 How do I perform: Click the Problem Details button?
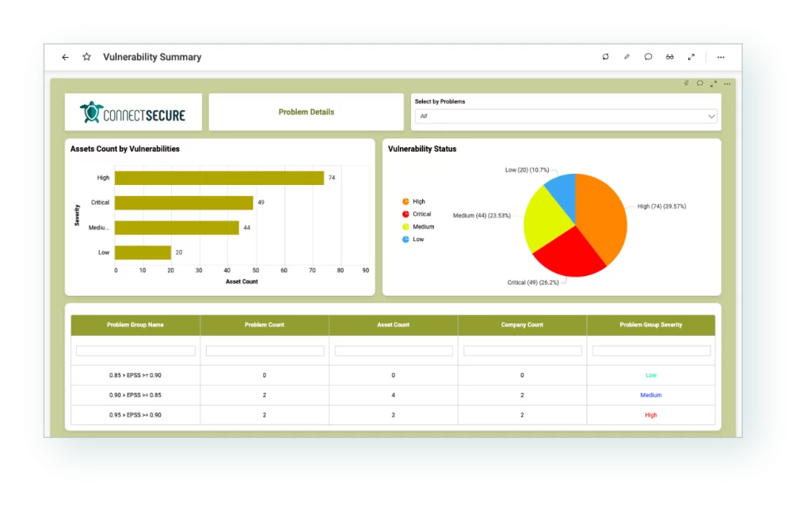[306, 112]
